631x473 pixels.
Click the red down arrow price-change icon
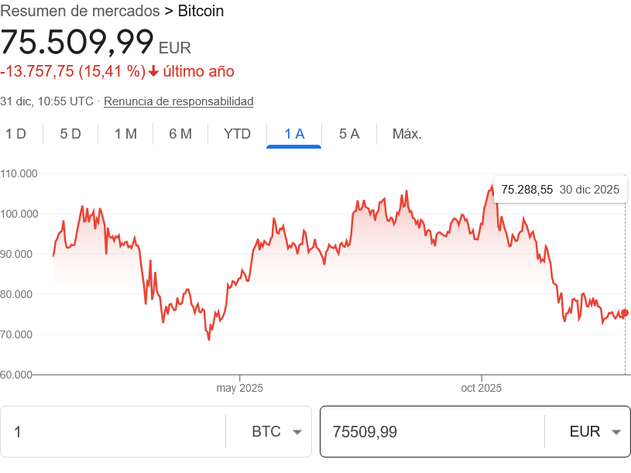pyautogui.click(x=153, y=71)
